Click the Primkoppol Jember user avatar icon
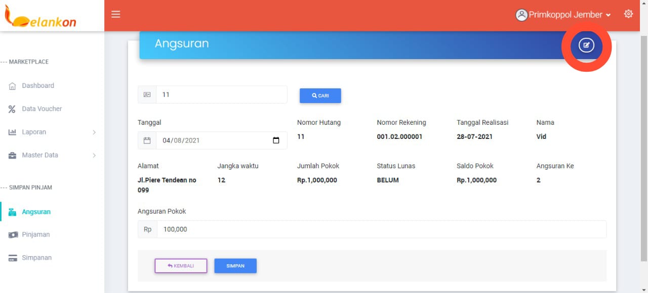The image size is (648, 293). click(x=521, y=15)
